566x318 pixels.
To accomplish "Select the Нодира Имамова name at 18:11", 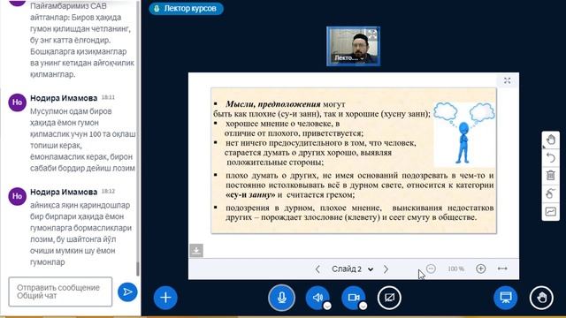I will click(x=64, y=98).
